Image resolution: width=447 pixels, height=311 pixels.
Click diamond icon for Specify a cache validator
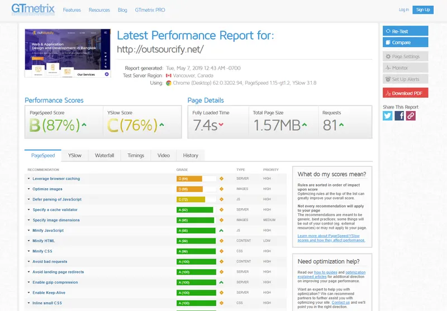click(221, 209)
